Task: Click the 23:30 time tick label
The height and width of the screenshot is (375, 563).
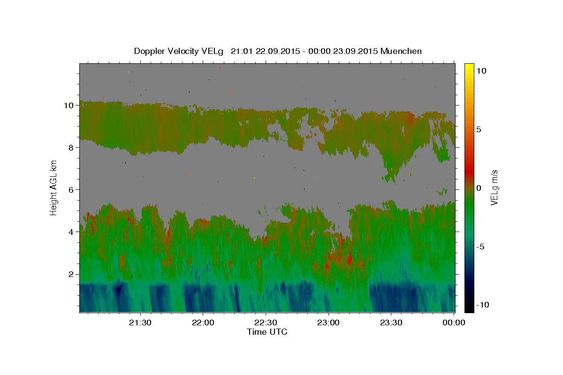Action: pyautogui.click(x=391, y=322)
